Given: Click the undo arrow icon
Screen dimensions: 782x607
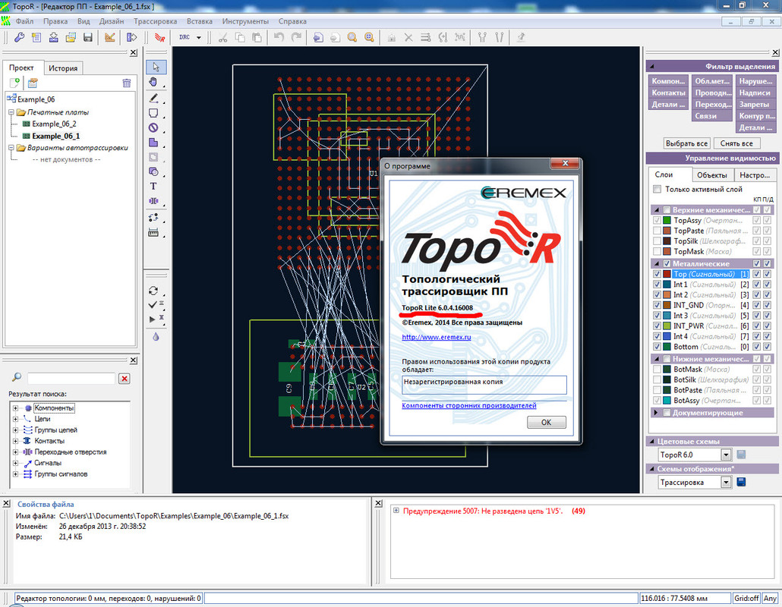Looking at the screenshot, I should point(279,37).
